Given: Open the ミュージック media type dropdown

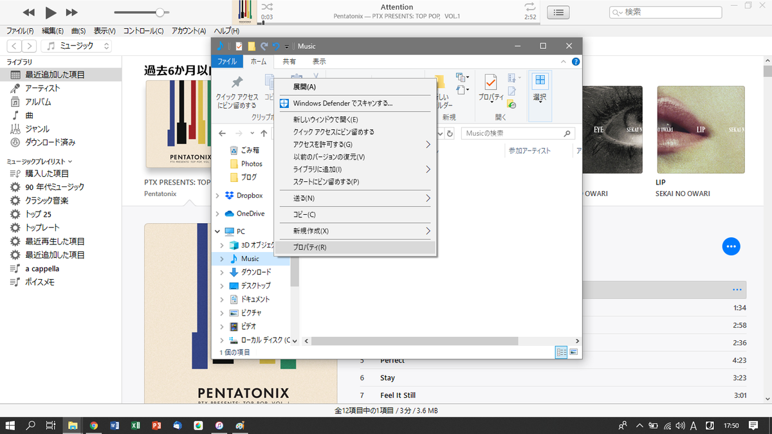Looking at the screenshot, I should click(x=77, y=46).
